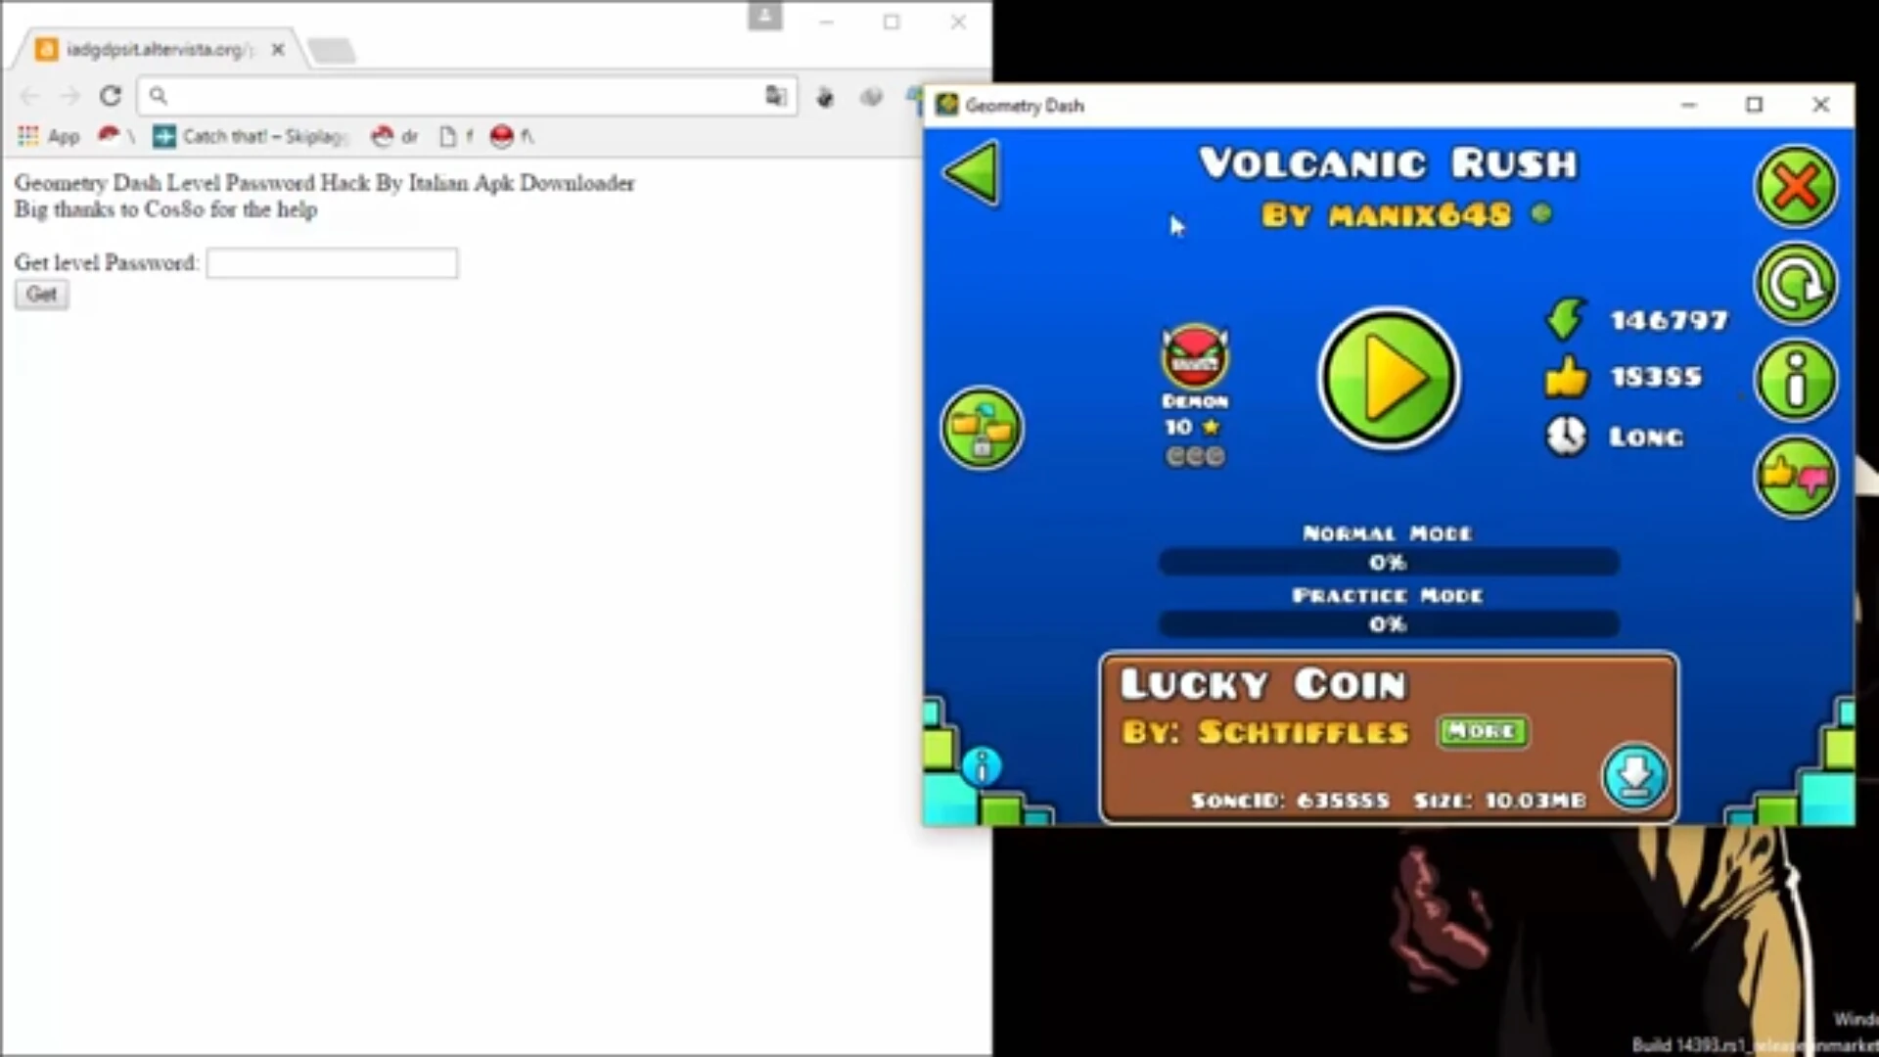1879x1057 pixels.
Task: Click the Normal Mode progress bar
Action: pos(1388,563)
